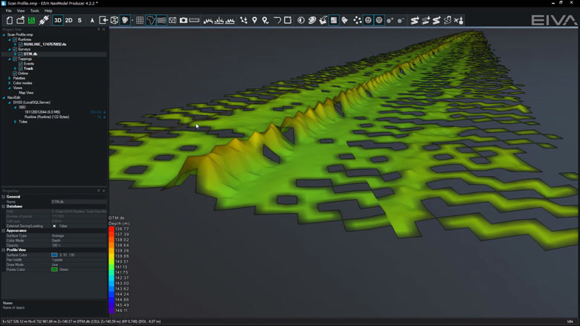Viewport: 580px width, 326px height.
Task: Open the Tools menu
Action: click(34, 11)
